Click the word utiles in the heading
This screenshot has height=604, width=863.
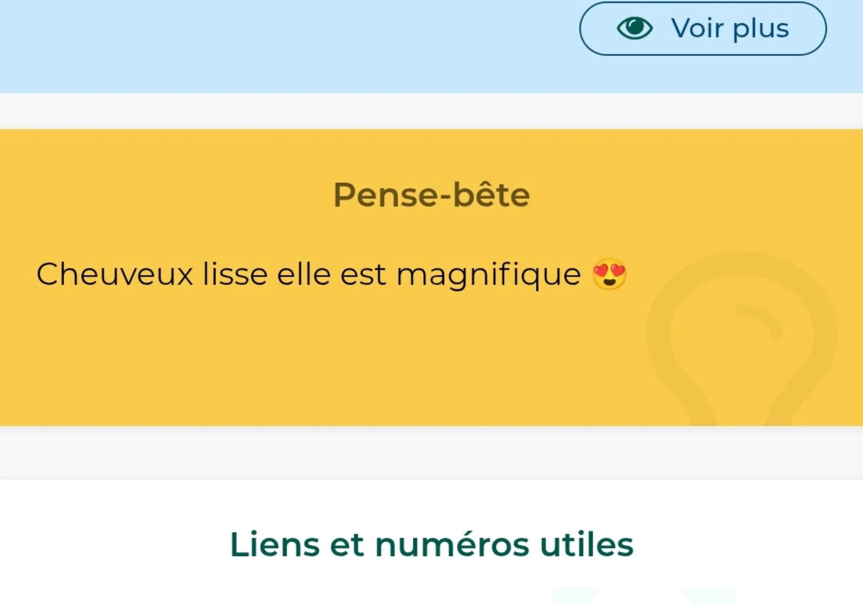pyautogui.click(x=587, y=544)
